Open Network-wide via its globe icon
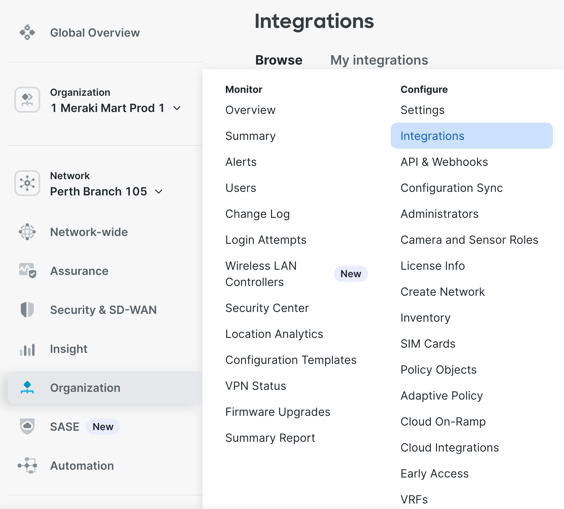Viewport: 564px width, 509px height. [x=27, y=232]
